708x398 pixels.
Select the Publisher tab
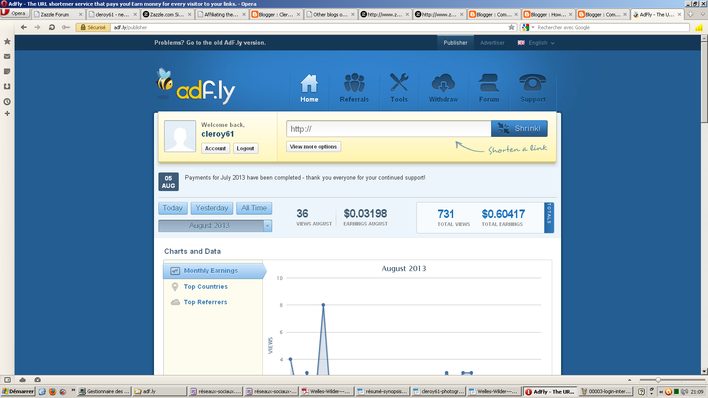(x=455, y=43)
